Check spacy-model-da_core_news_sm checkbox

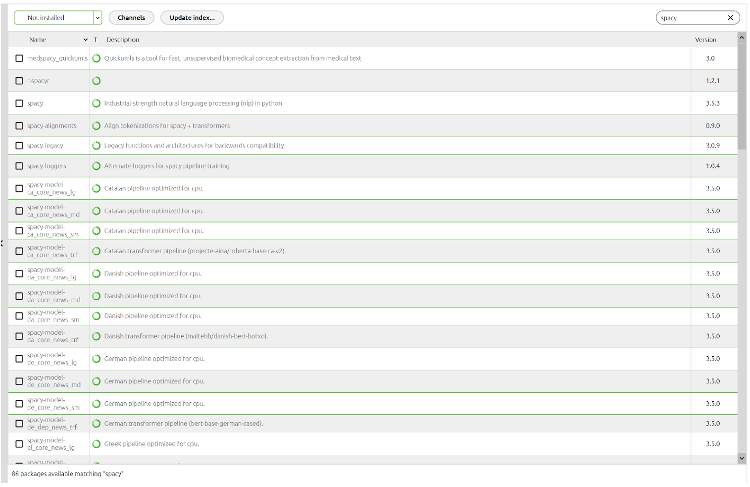tap(19, 316)
